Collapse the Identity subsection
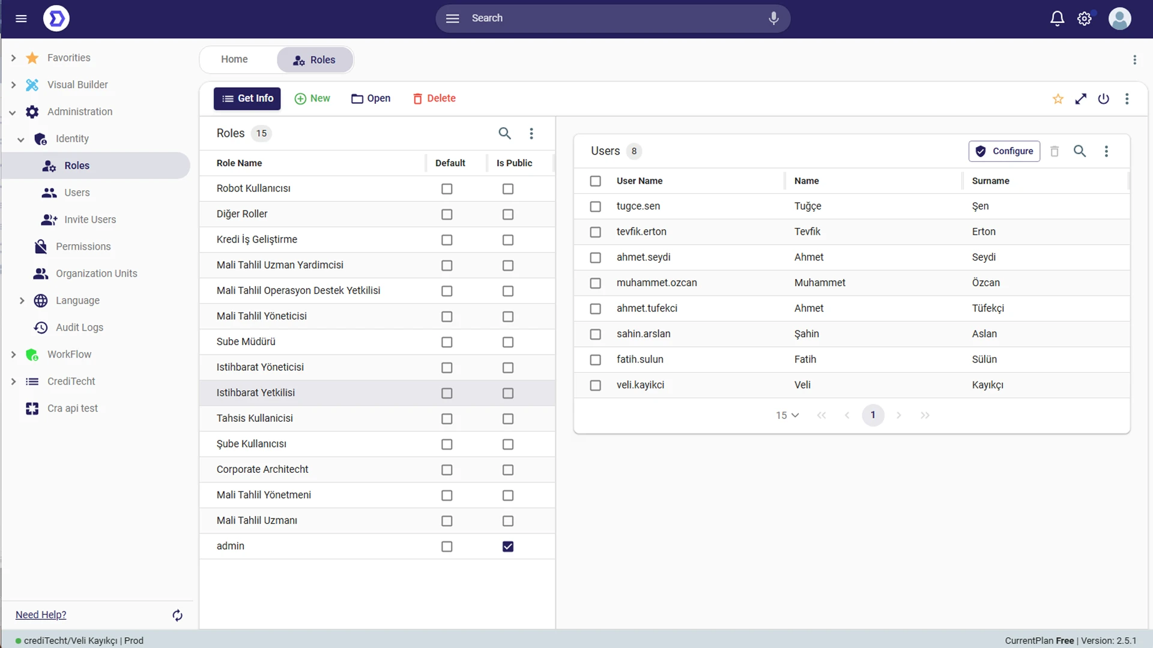 pyautogui.click(x=21, y=139)
